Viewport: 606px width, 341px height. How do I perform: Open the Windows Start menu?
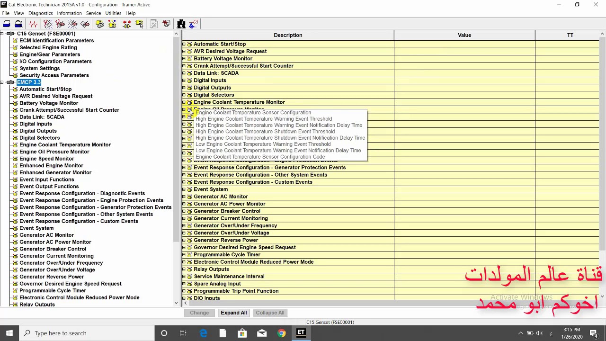(x=9, y=333)
